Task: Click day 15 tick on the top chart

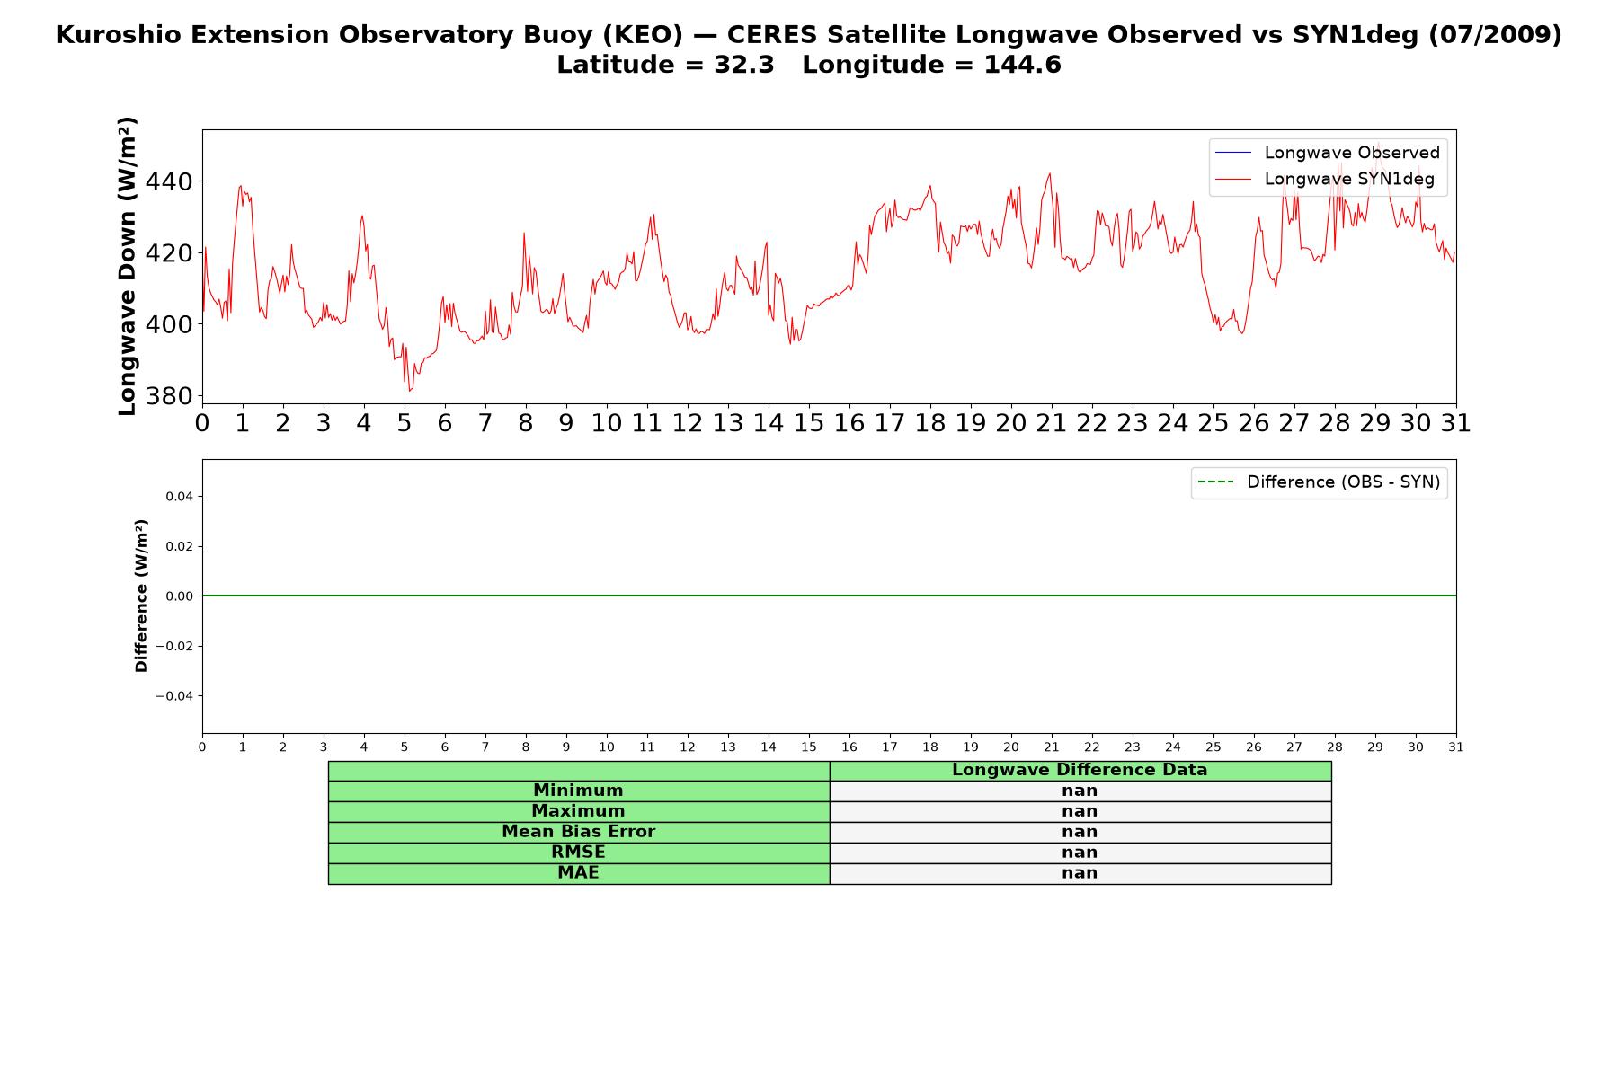Action: [x=809, y=423]
